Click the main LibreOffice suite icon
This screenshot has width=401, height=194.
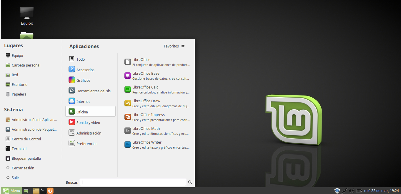click(x=127, y=62)
